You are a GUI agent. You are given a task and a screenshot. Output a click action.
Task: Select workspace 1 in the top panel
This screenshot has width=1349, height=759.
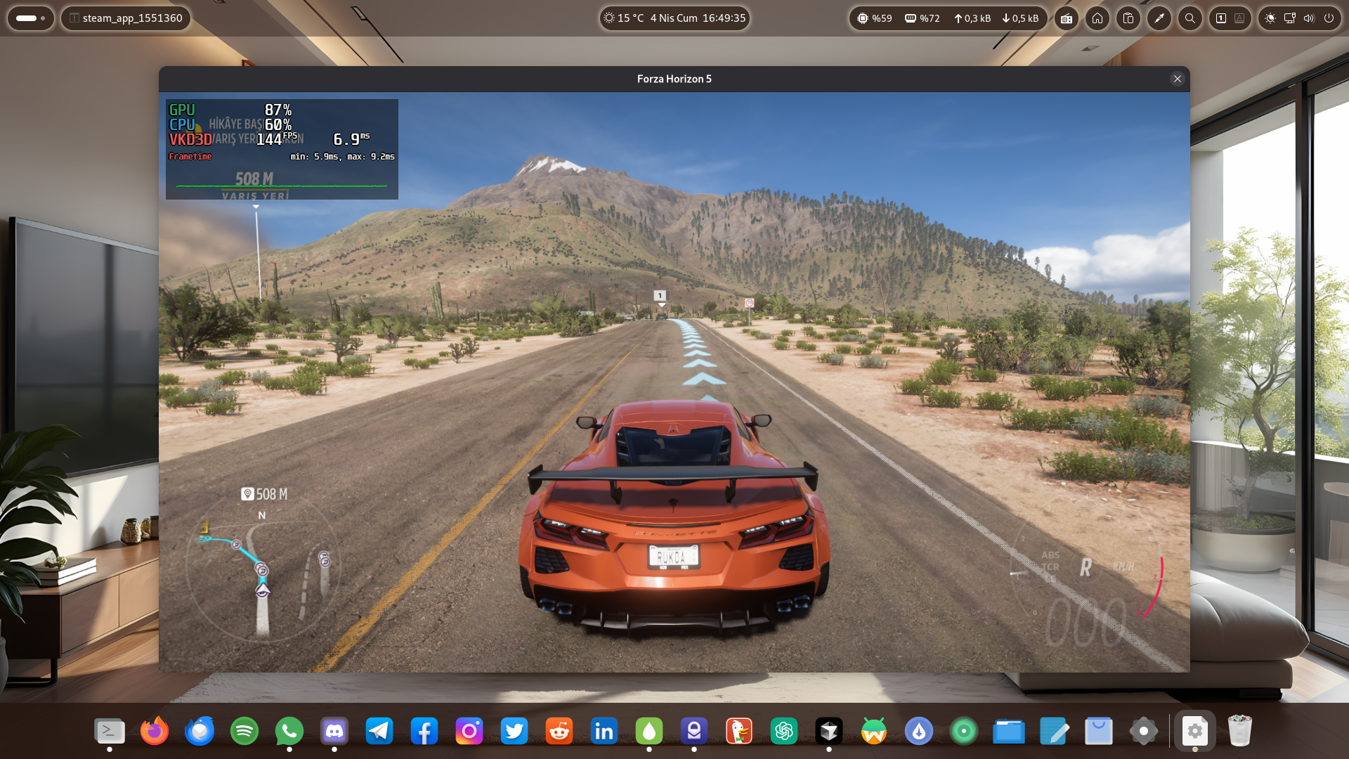pyautogui.click(x=1221, y=18)
